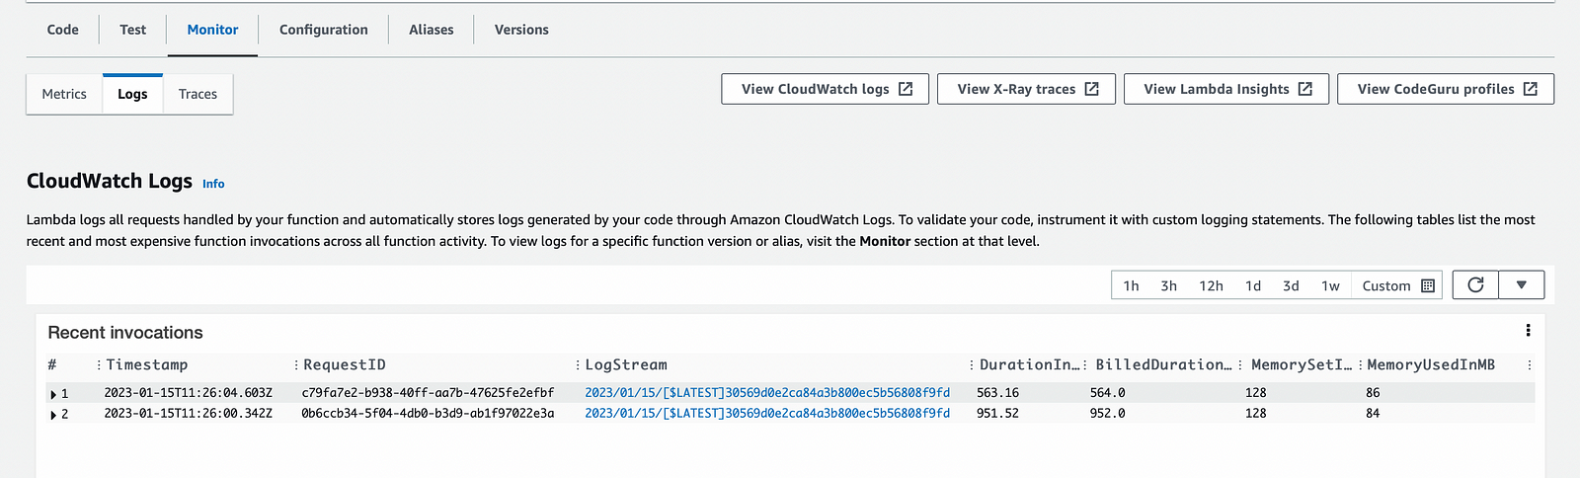Click the calendar icon in Custom range
Image resolution: width=1580 pixels, height=478 pixels.
pyautogui.click(x=1427, y=285)
